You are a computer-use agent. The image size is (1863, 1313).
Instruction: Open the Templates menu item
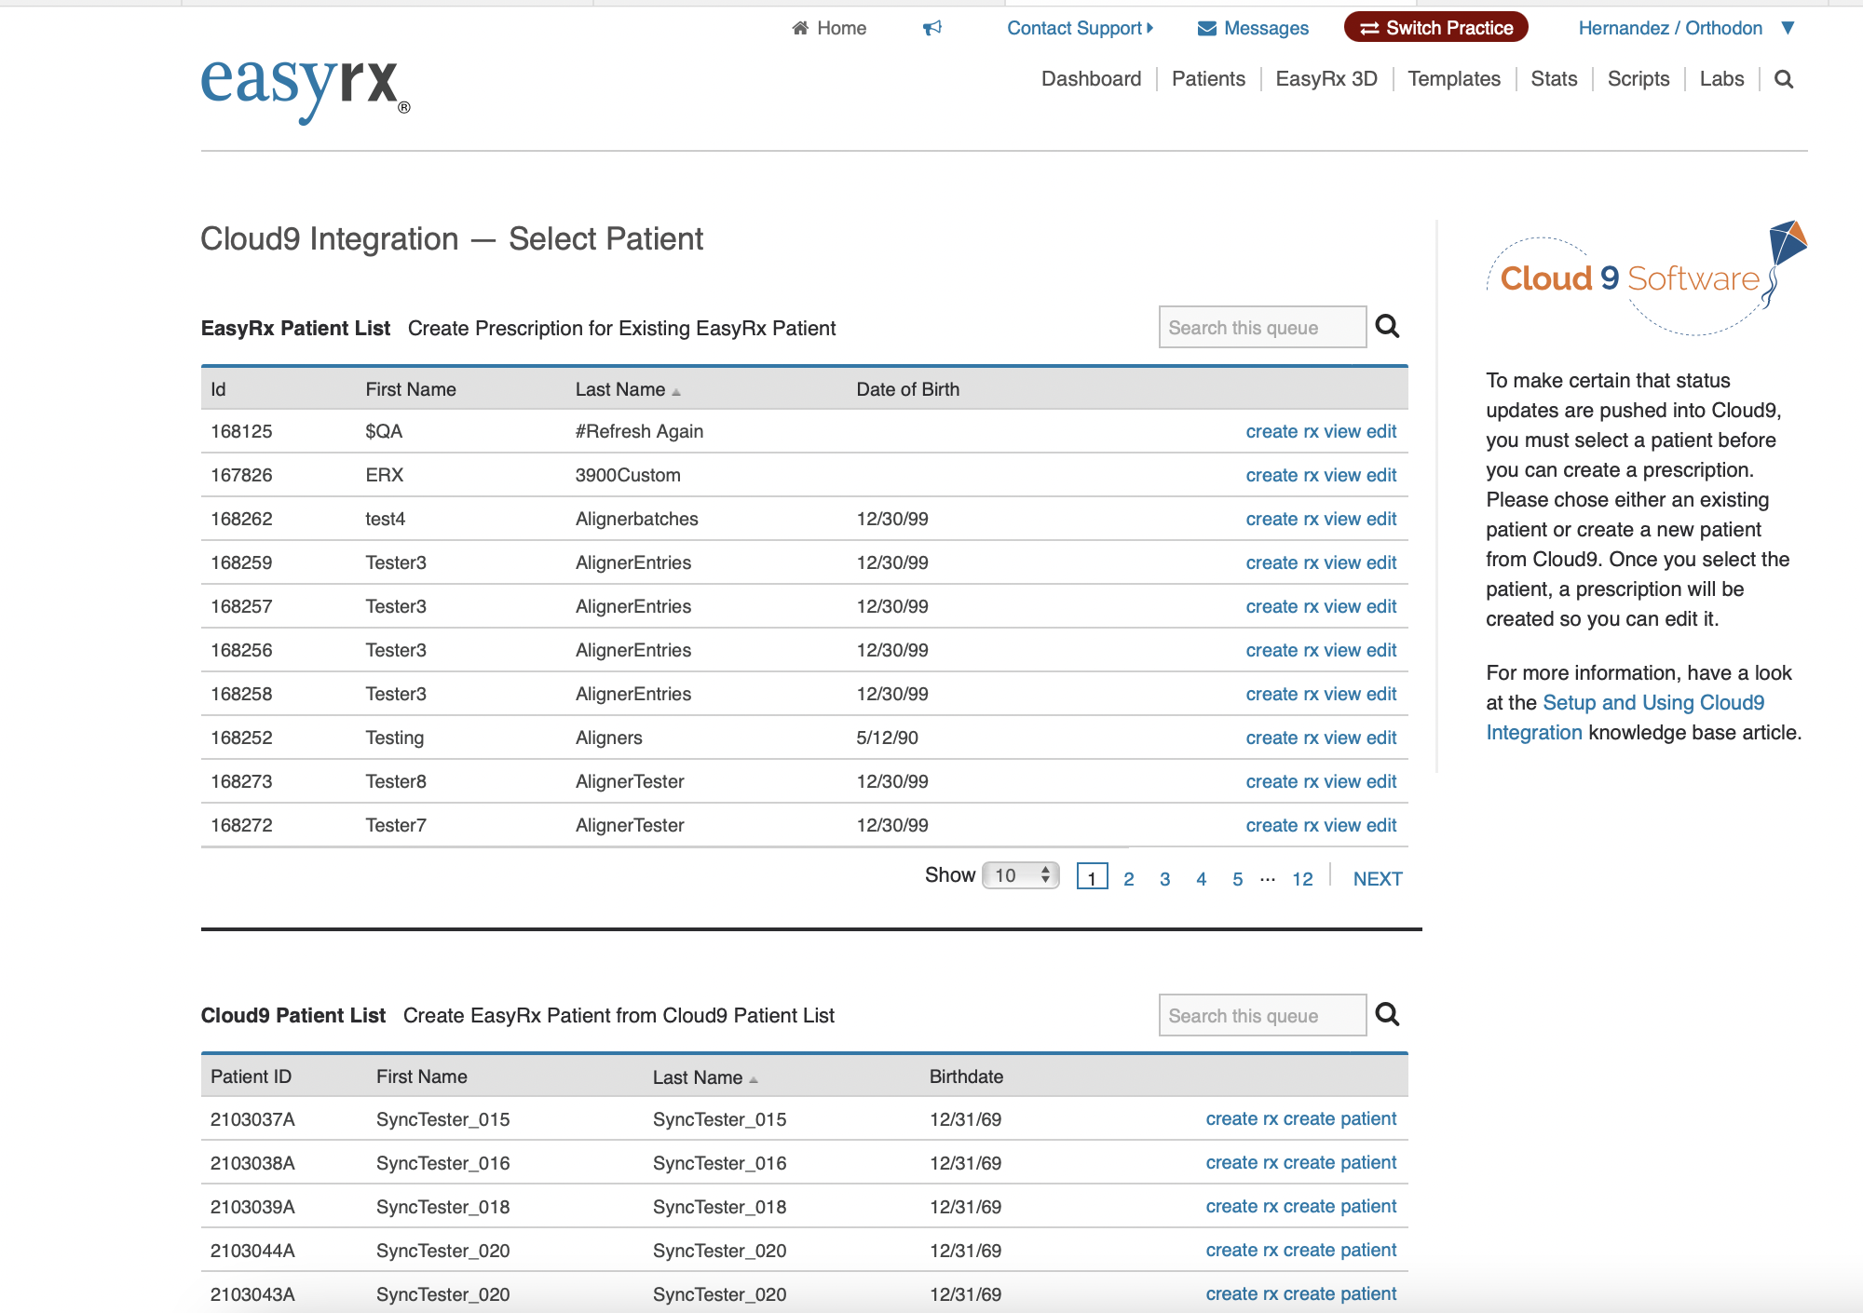[1454, 79]
